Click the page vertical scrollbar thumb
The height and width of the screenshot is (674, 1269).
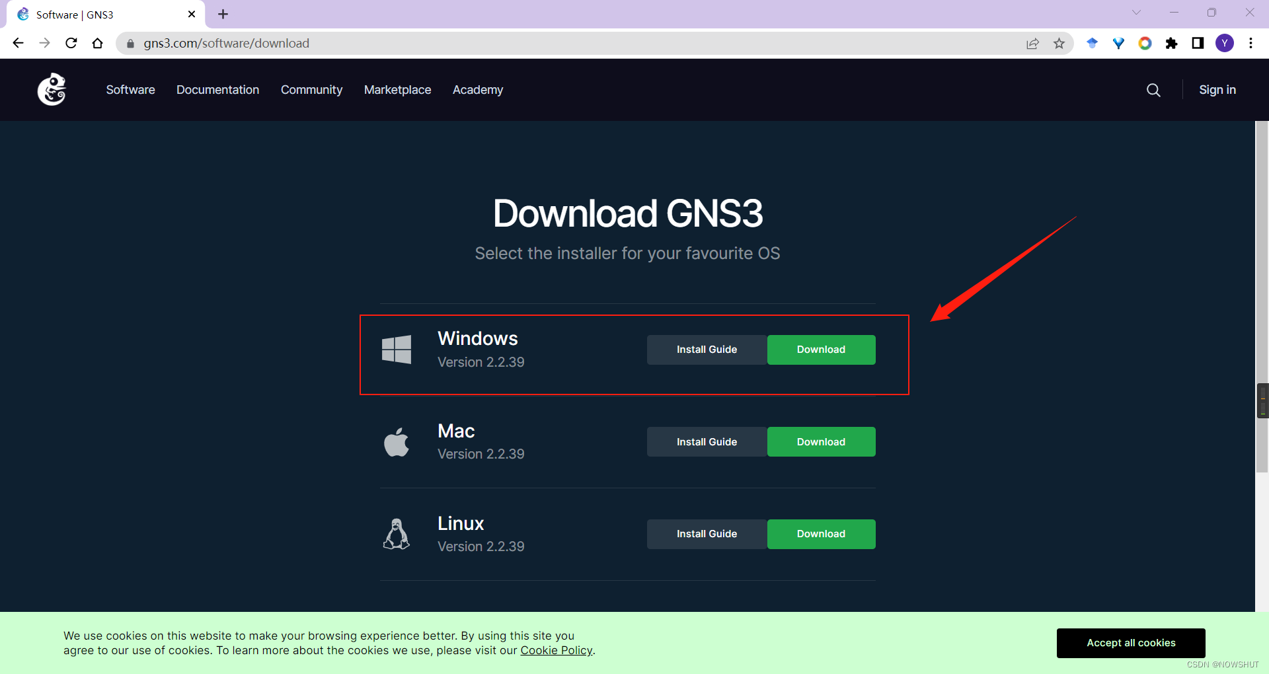coord(1262,297)
